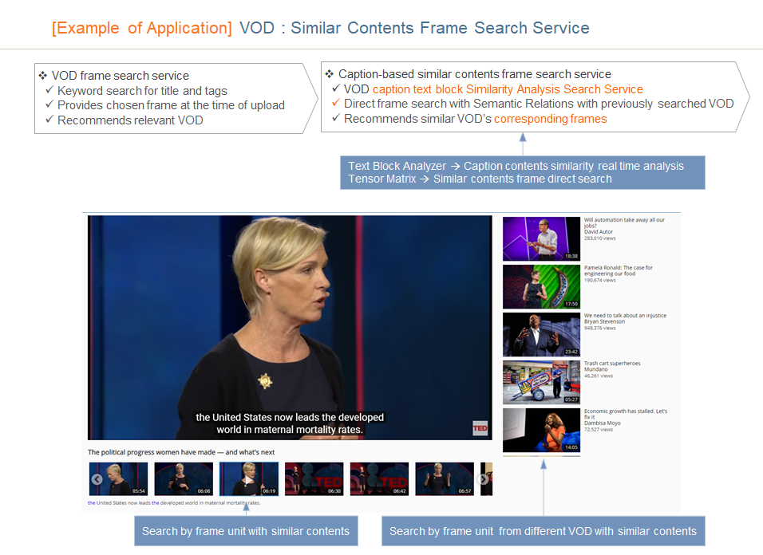
Task: Open the 05:54 frame thumbnail
Action: pyautogui.click(x=118, y=478)
